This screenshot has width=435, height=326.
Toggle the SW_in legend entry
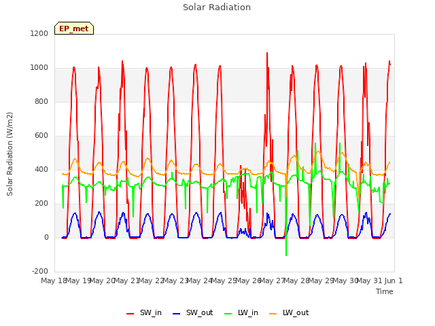tap(143, 312)
